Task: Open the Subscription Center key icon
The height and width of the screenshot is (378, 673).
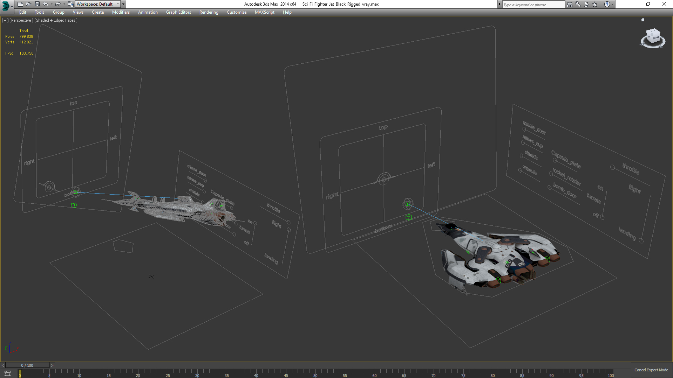Action: [578, 4]
